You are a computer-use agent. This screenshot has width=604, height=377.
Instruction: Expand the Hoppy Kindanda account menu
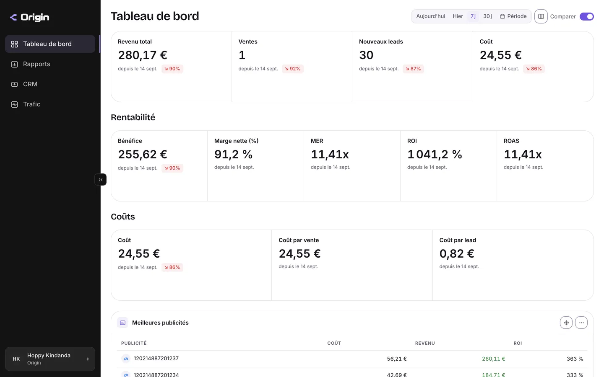50,359
